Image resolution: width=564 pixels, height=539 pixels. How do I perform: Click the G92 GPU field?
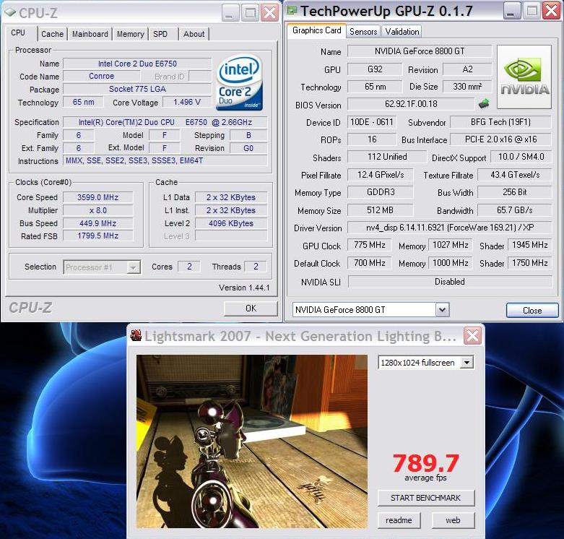[x=375, y=69]
